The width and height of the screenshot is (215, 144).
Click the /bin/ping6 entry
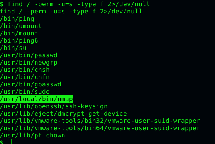click(x=19, y=41)
